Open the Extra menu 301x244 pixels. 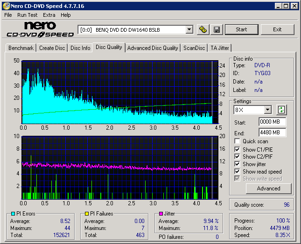[49, 15]
